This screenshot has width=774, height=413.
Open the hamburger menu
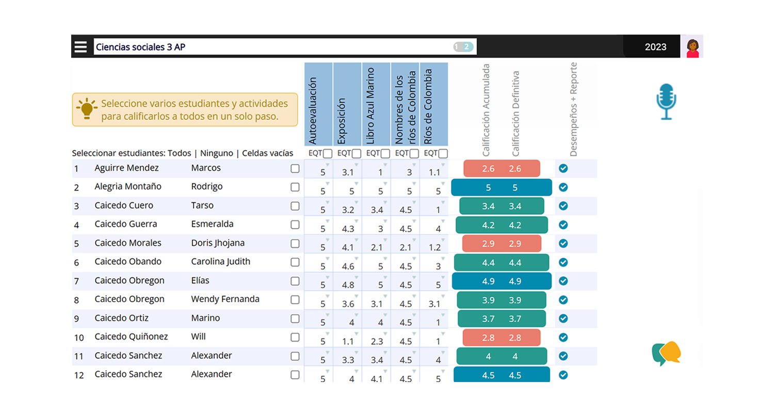tap(81, 47)
